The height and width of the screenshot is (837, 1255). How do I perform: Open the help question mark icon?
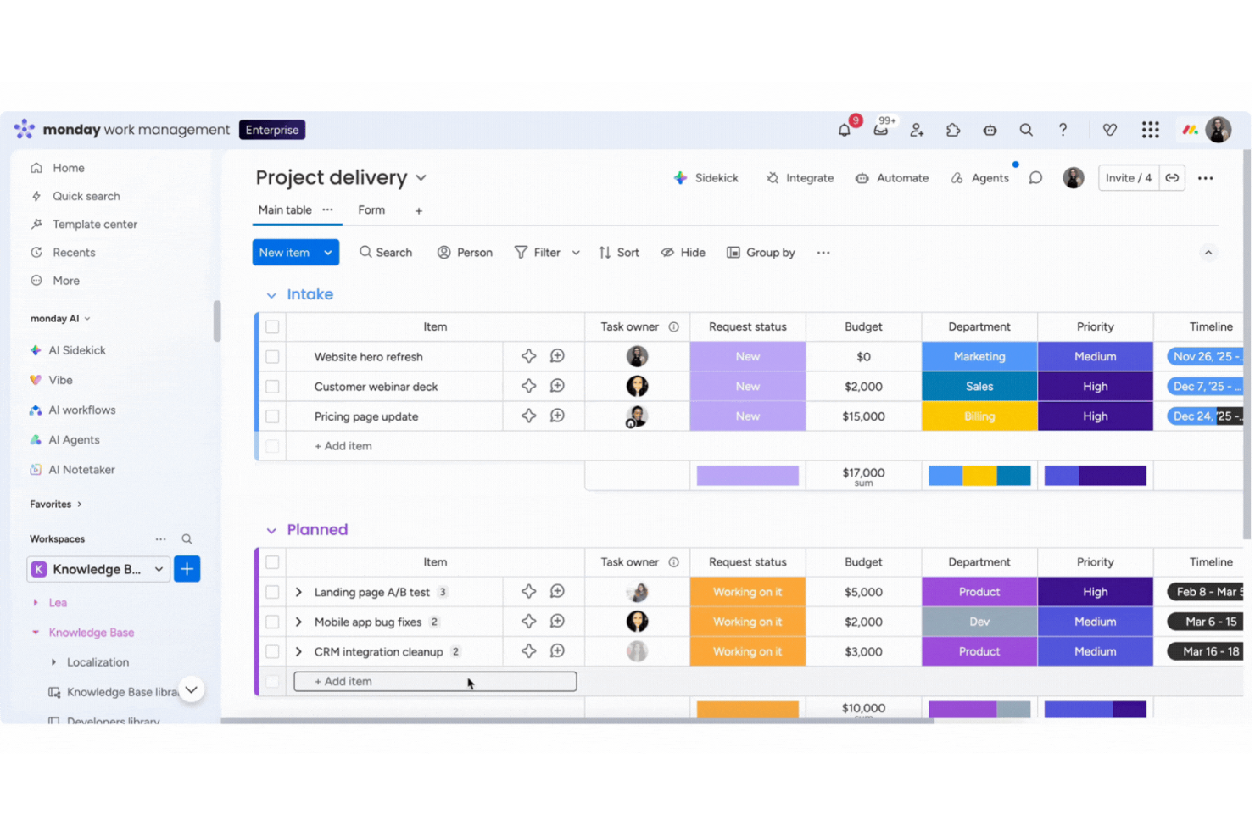click(1063, 130)
